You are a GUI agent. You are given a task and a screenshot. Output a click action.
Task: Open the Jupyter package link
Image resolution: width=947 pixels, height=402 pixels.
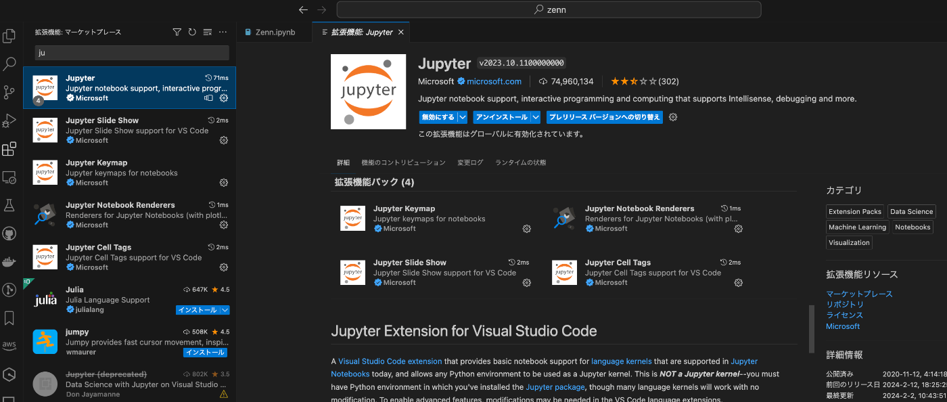pyautogui.click(x=554, y=387)
